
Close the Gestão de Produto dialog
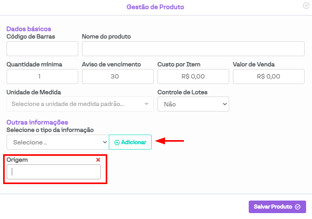pos(306,6)
